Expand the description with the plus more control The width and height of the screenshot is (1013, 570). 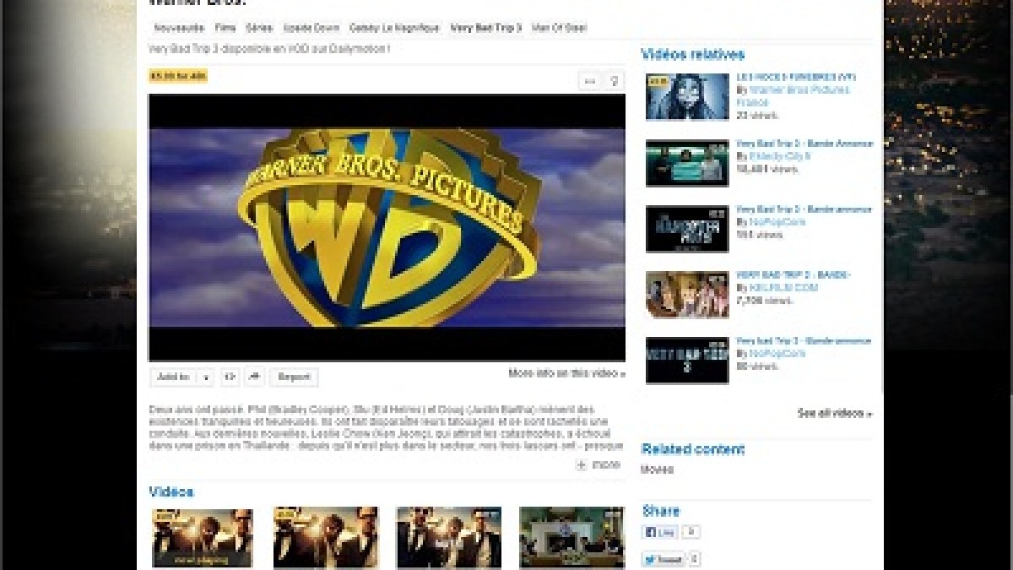[x=599, y=464]
